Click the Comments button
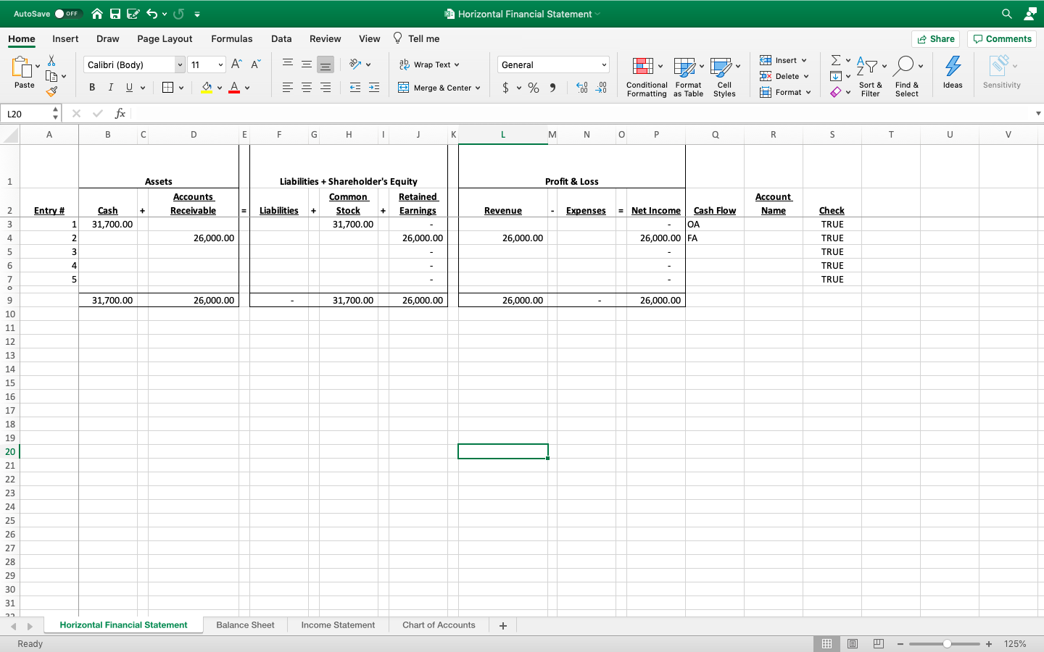This screenshot has height=652, width=1044. coord(1002,39)
